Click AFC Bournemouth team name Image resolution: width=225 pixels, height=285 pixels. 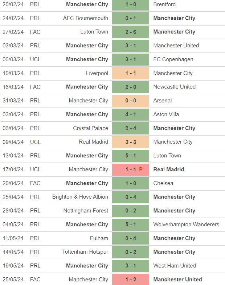click(x=85, y=18)
